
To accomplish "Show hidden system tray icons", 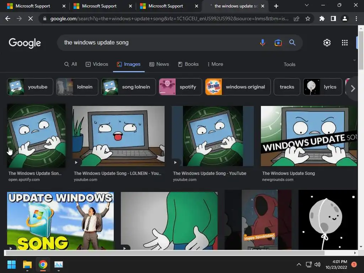I will [299, 264].
